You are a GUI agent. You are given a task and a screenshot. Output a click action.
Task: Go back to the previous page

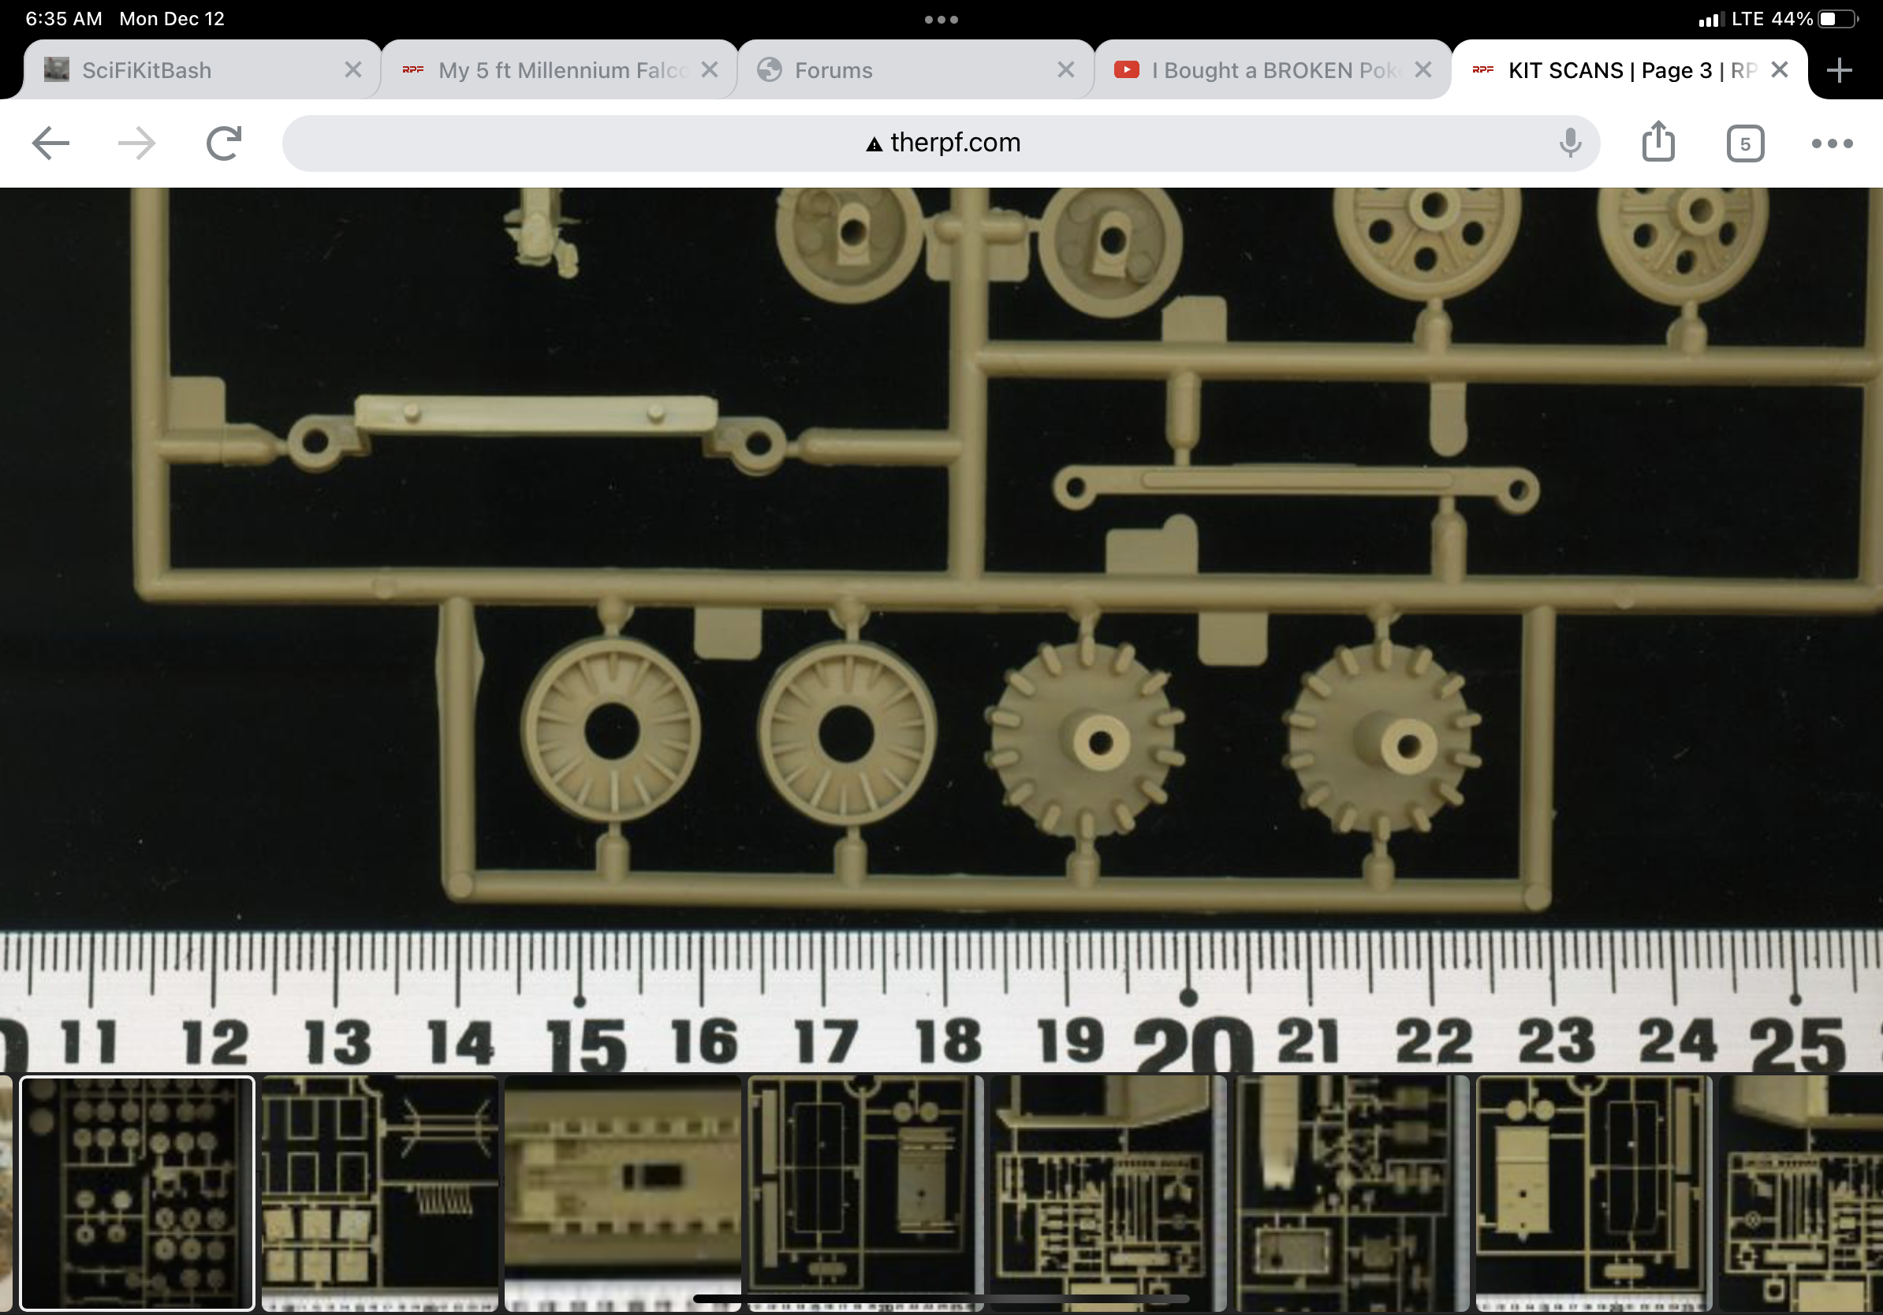[x=50, y=143]
